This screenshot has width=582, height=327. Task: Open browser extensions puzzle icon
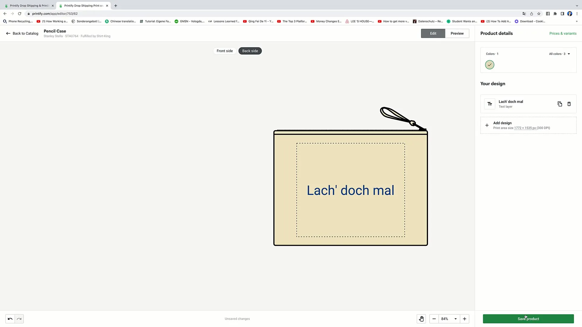pos(555,14)
